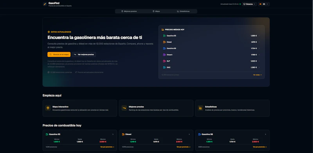
Task: Open the Sistema theme dropdown
Action: point(249,4)
